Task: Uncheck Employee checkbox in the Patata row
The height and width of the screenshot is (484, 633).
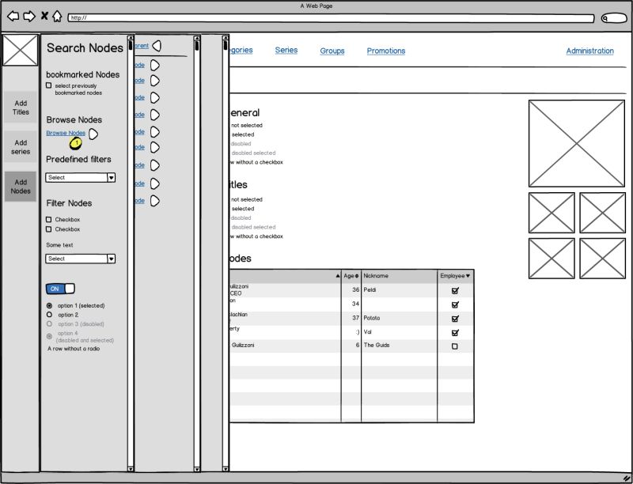Action: 455,319
